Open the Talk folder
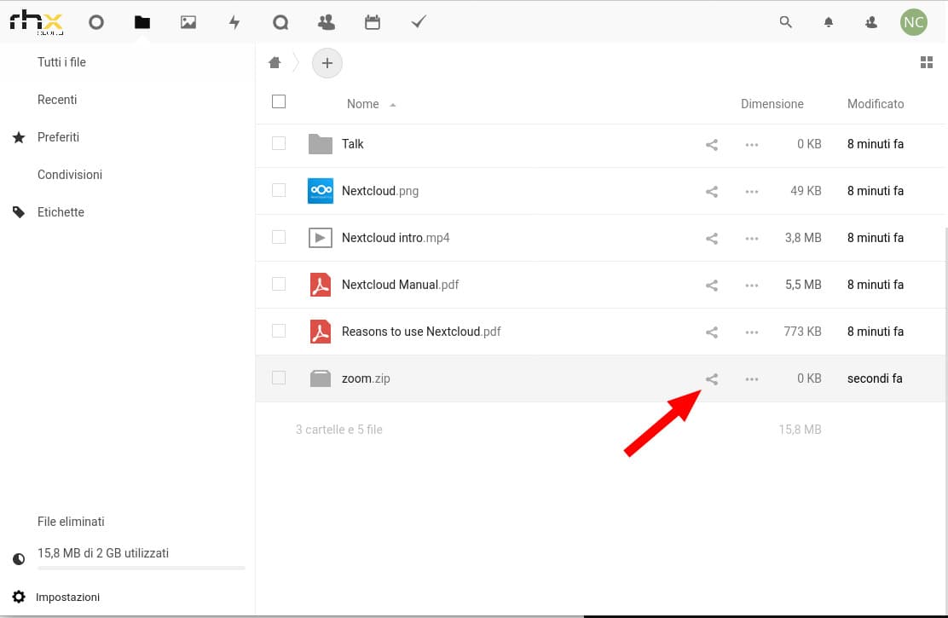This screenshot has width=948, height=618. pos(352,144)
